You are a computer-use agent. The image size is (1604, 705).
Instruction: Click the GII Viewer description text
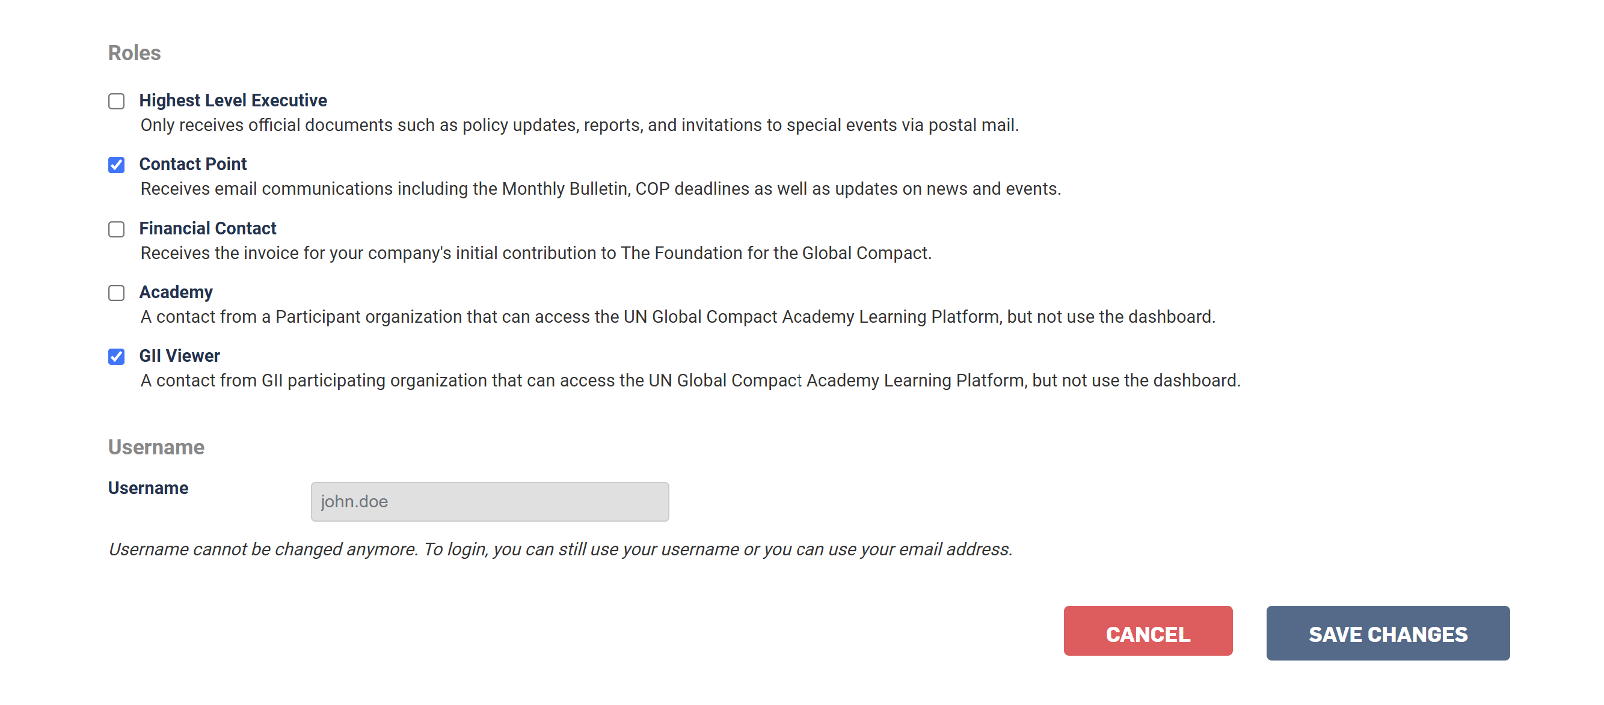(690, 380)
